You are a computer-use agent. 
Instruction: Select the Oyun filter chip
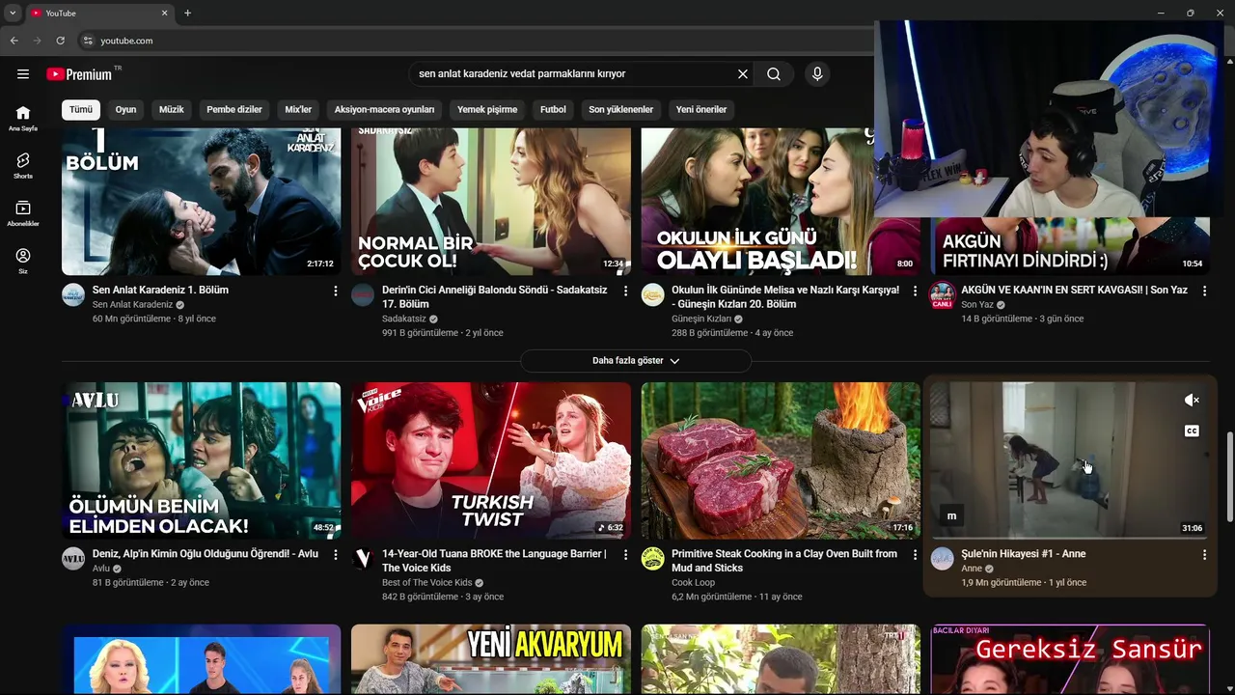[x=126, y=110]
